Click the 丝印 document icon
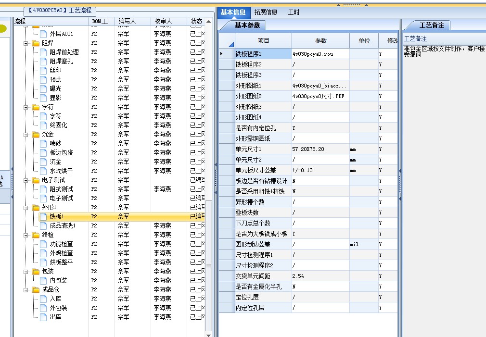The height and width of the screenshot is (337, 486). coord(43,70)
